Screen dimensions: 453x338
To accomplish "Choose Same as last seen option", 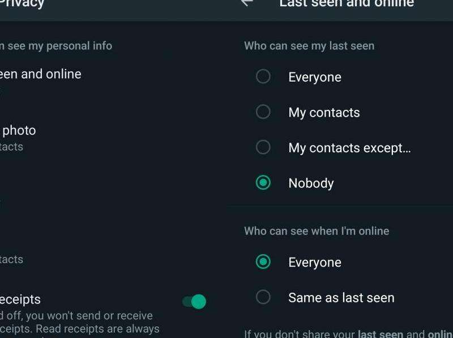I will [263, 297].
